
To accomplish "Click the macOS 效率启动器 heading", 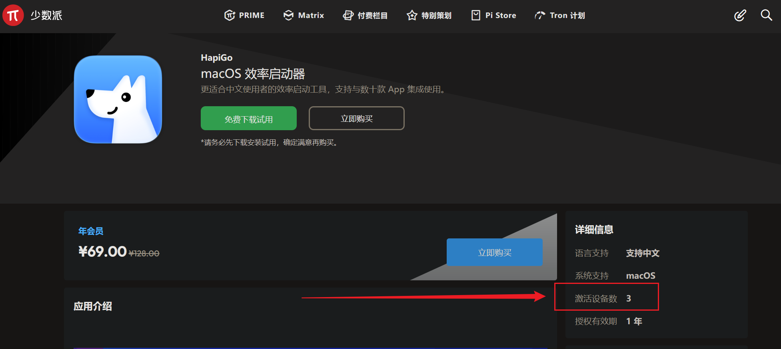I will click(253, 73).
